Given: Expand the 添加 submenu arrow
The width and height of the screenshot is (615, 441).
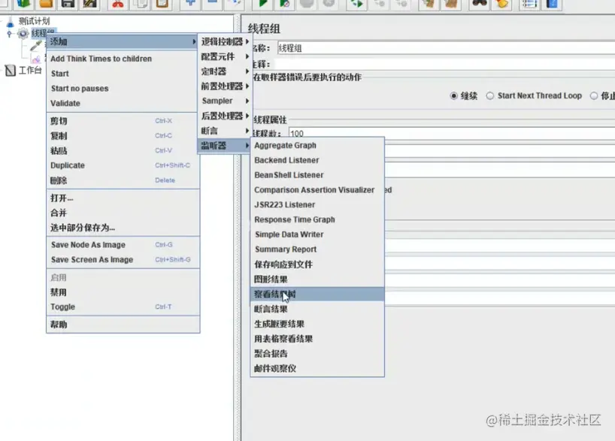Looking at the screenshot, I should click(x=194, y=41).
